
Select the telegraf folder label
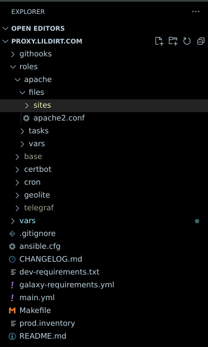(39, 208)
